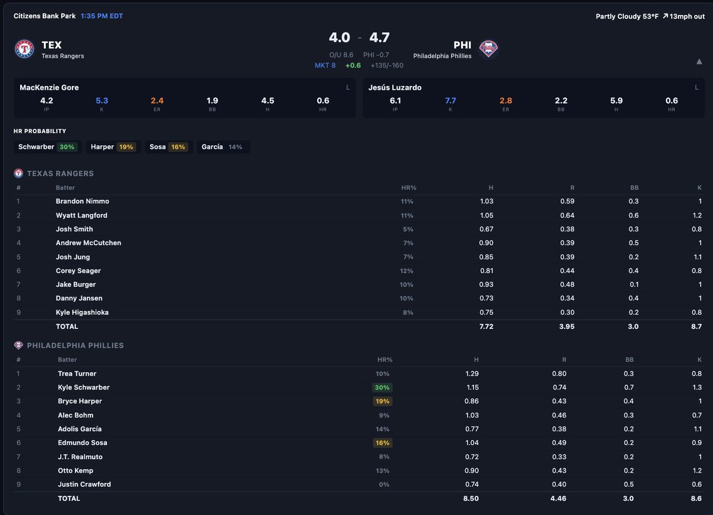
Task: Click the green 30% badge in Schwarber's row
Action: point(382,388)
